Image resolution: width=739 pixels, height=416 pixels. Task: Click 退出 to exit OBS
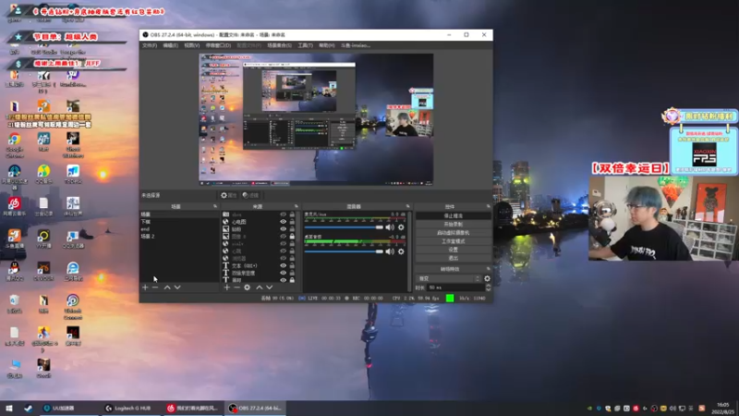pos(453,258)
